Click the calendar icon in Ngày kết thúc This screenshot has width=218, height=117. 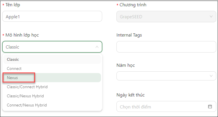(210, 107)
